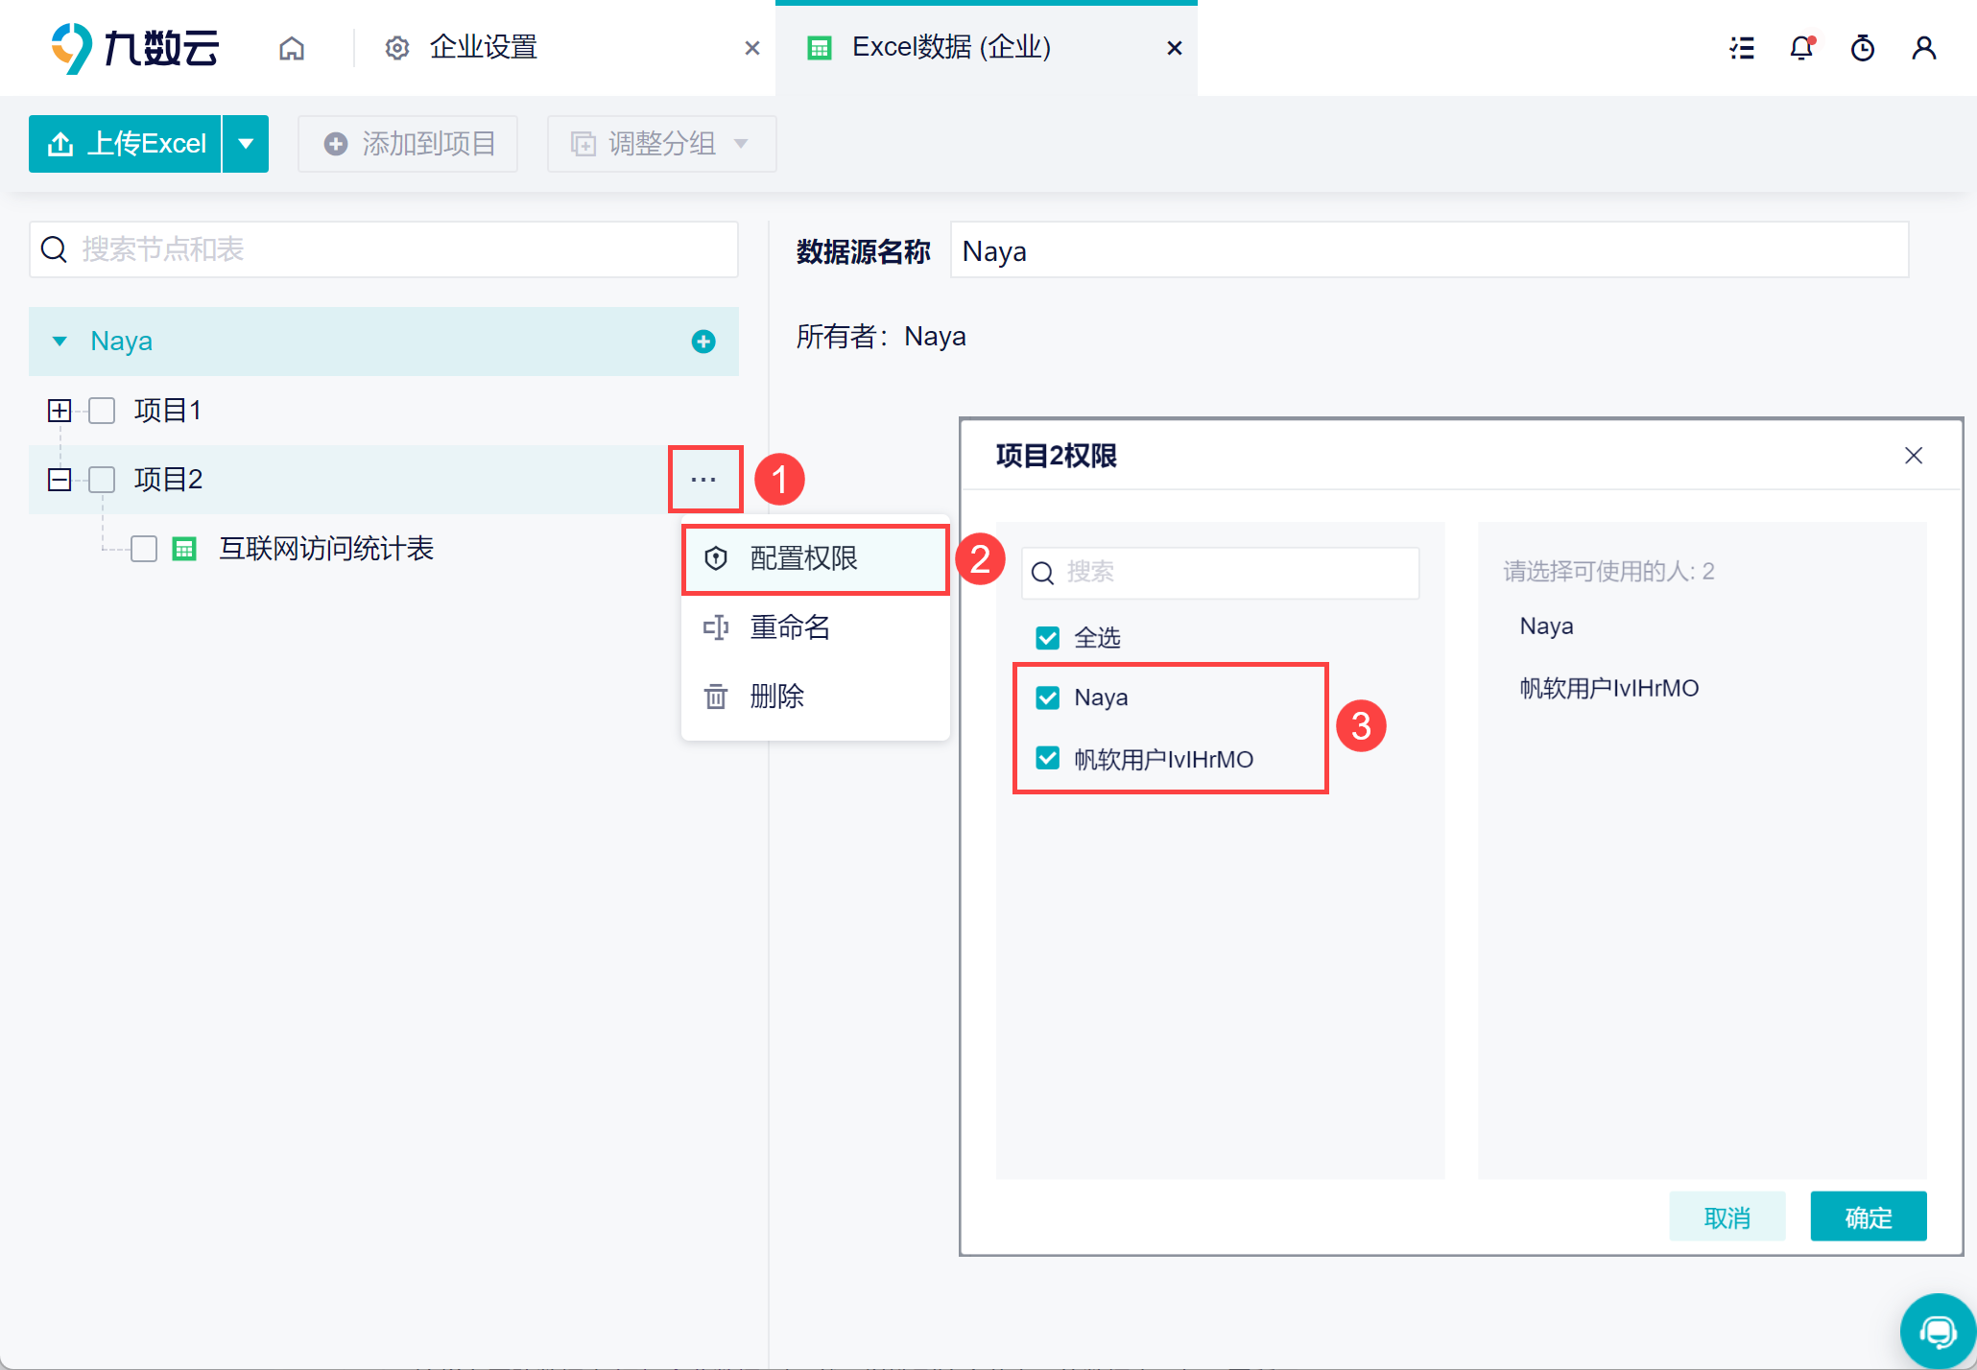Collapse the 项目2 tree node

60,480
